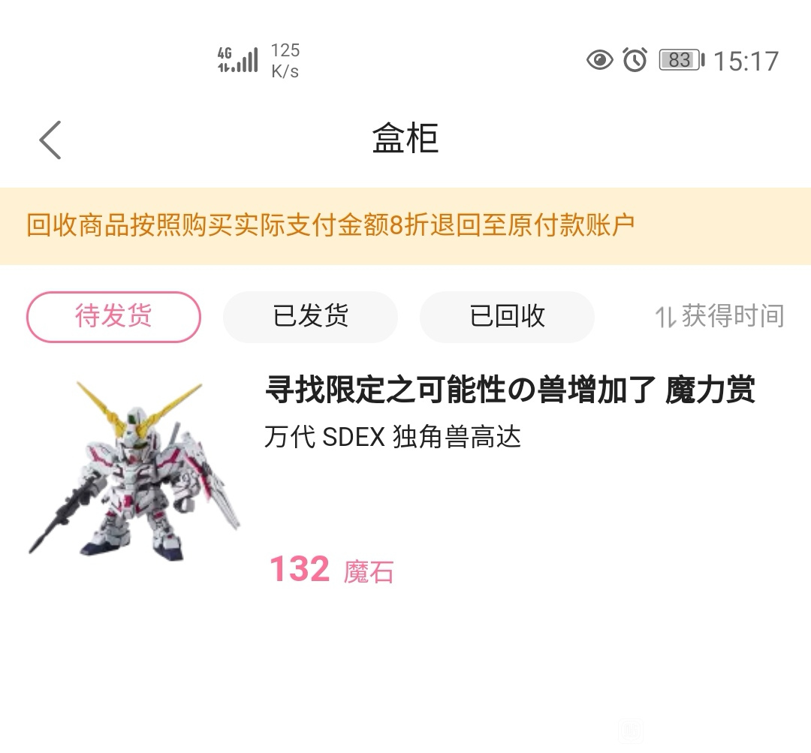Tap the eye comfort icon in status bar
Screen dimensions: 811x753
pos(600,60)
